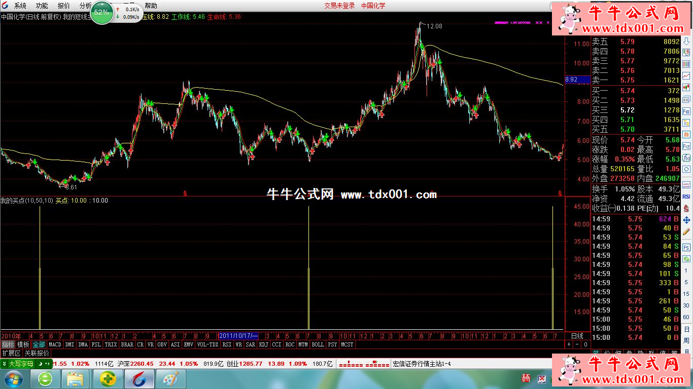693x389 pixels.
Task: Click the blue four-arrow move icon
Action: point(686,220)
